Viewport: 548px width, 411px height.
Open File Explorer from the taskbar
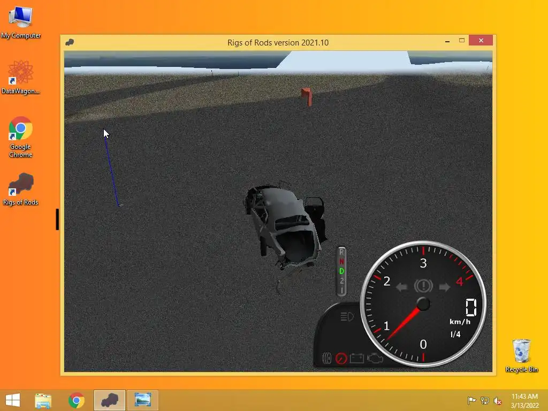(x=43, y=400)
